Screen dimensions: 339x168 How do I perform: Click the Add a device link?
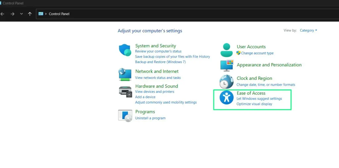tap(145, 97)
